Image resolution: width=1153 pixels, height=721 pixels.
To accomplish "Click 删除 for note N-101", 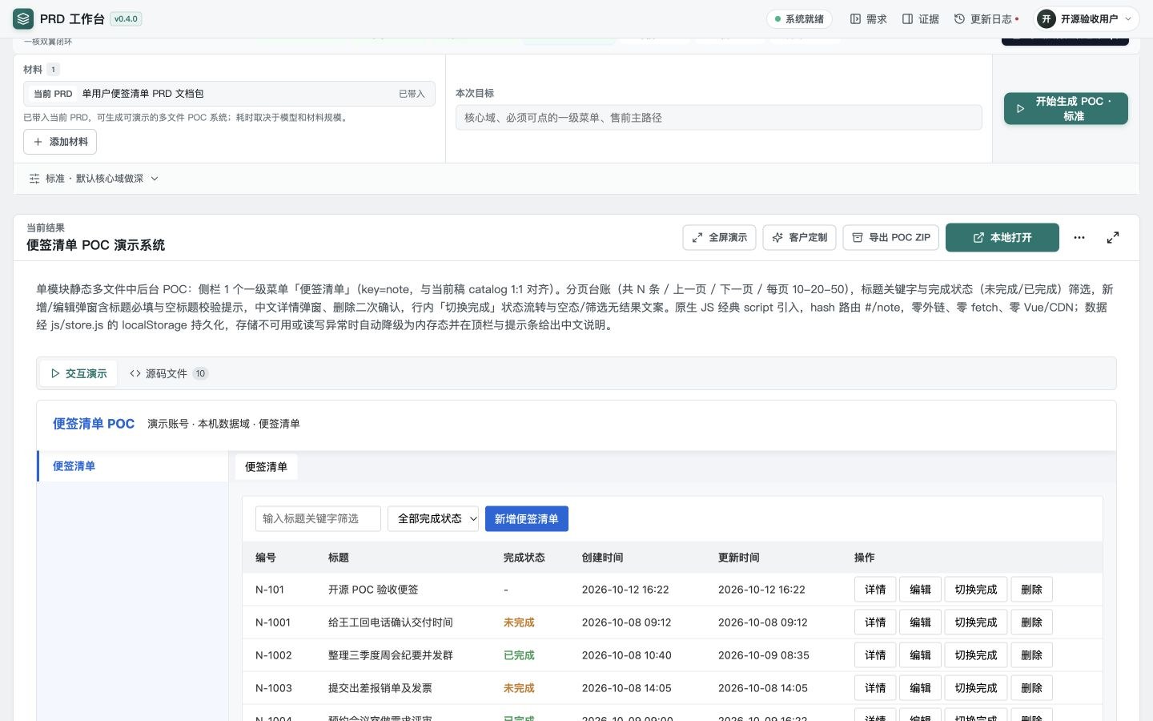I will click(1031, 590).
